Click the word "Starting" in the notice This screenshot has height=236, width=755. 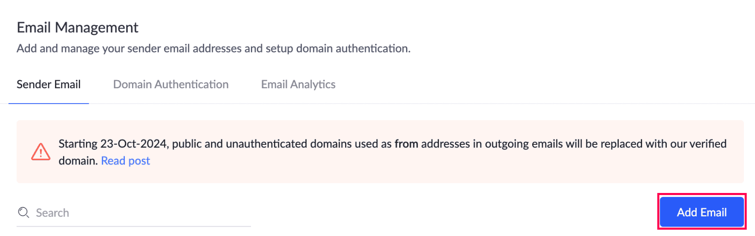pos(78,144)
